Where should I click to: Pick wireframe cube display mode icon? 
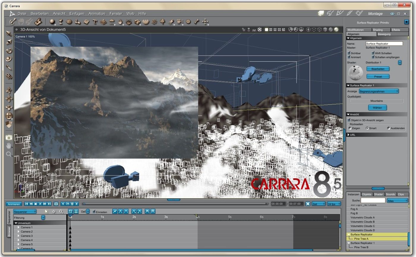(319, 29)
